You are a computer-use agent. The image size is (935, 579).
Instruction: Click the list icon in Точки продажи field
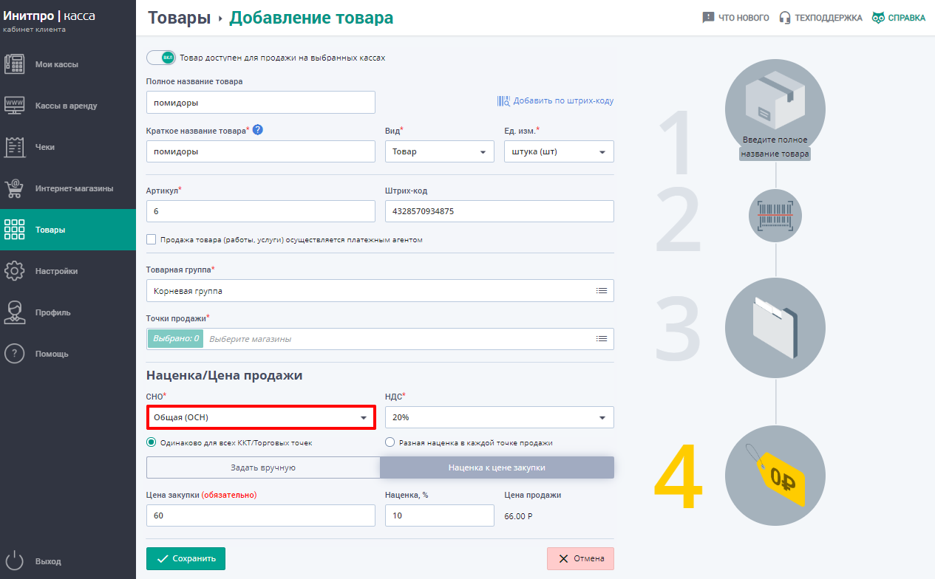coord(602,339)
